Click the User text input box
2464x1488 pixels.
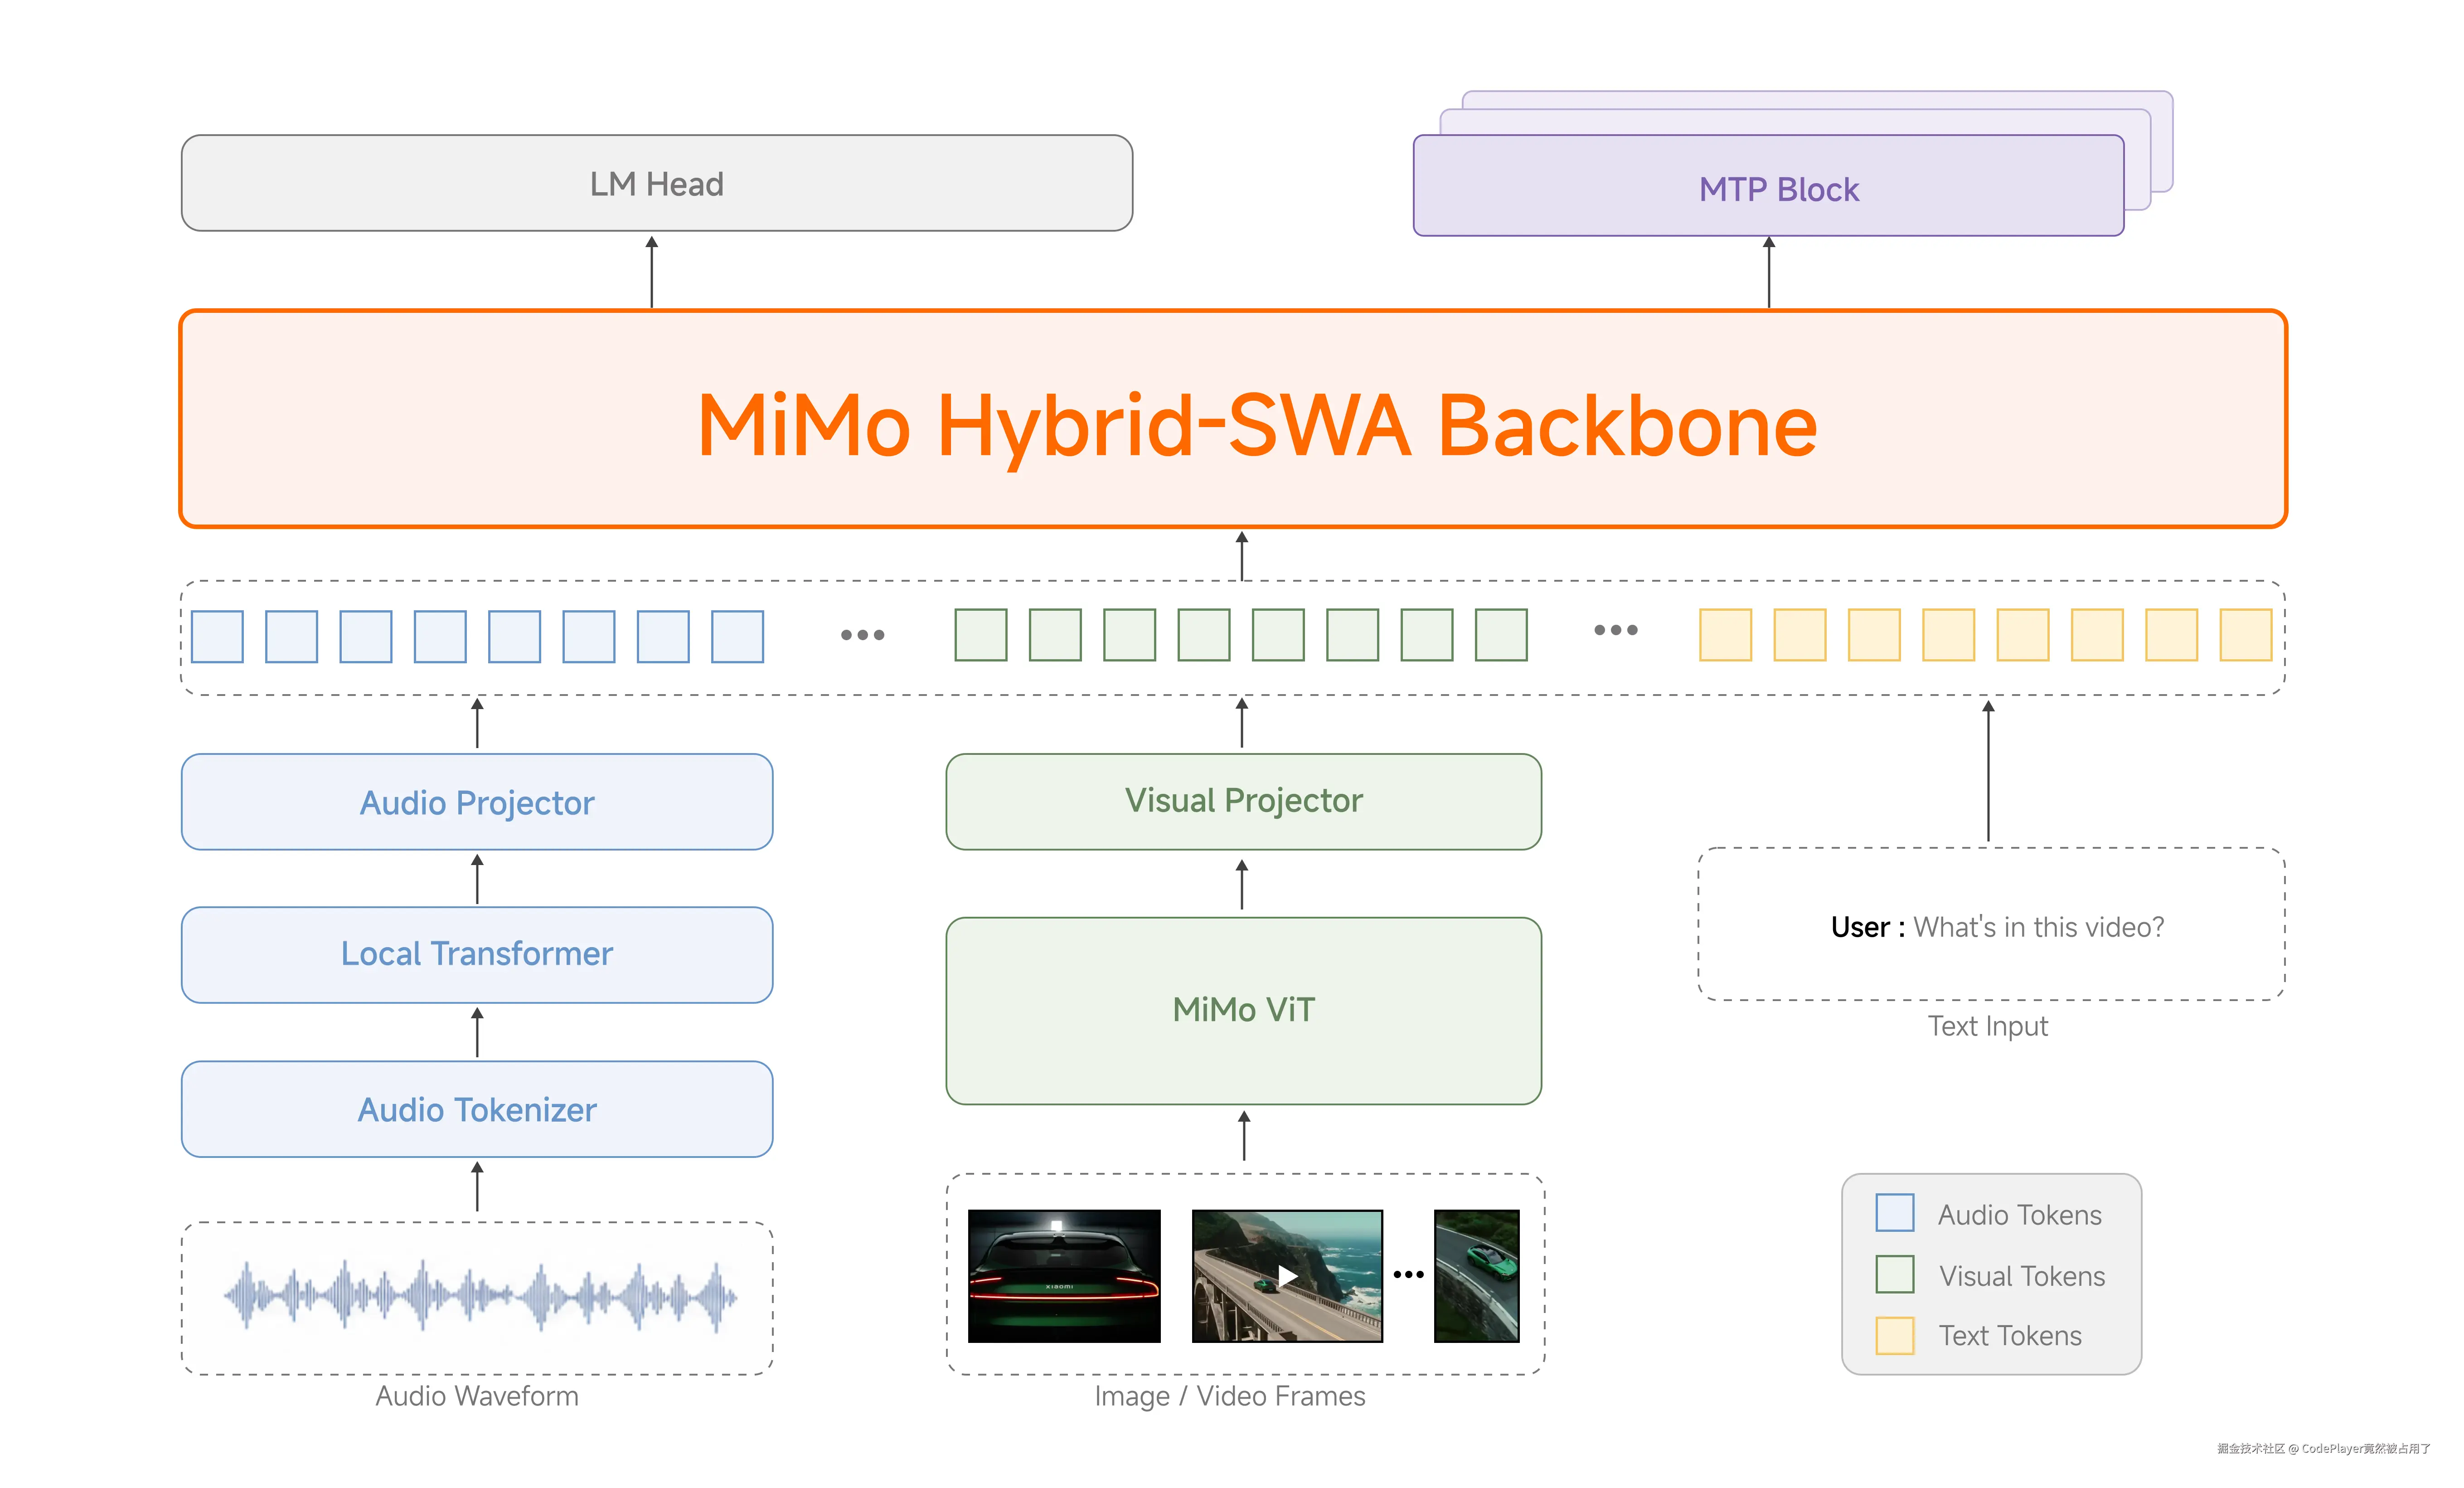[x=1990, y=924]
